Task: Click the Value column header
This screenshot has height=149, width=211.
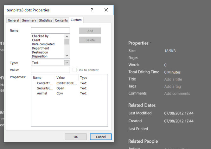Action: (x=67, y=78)
